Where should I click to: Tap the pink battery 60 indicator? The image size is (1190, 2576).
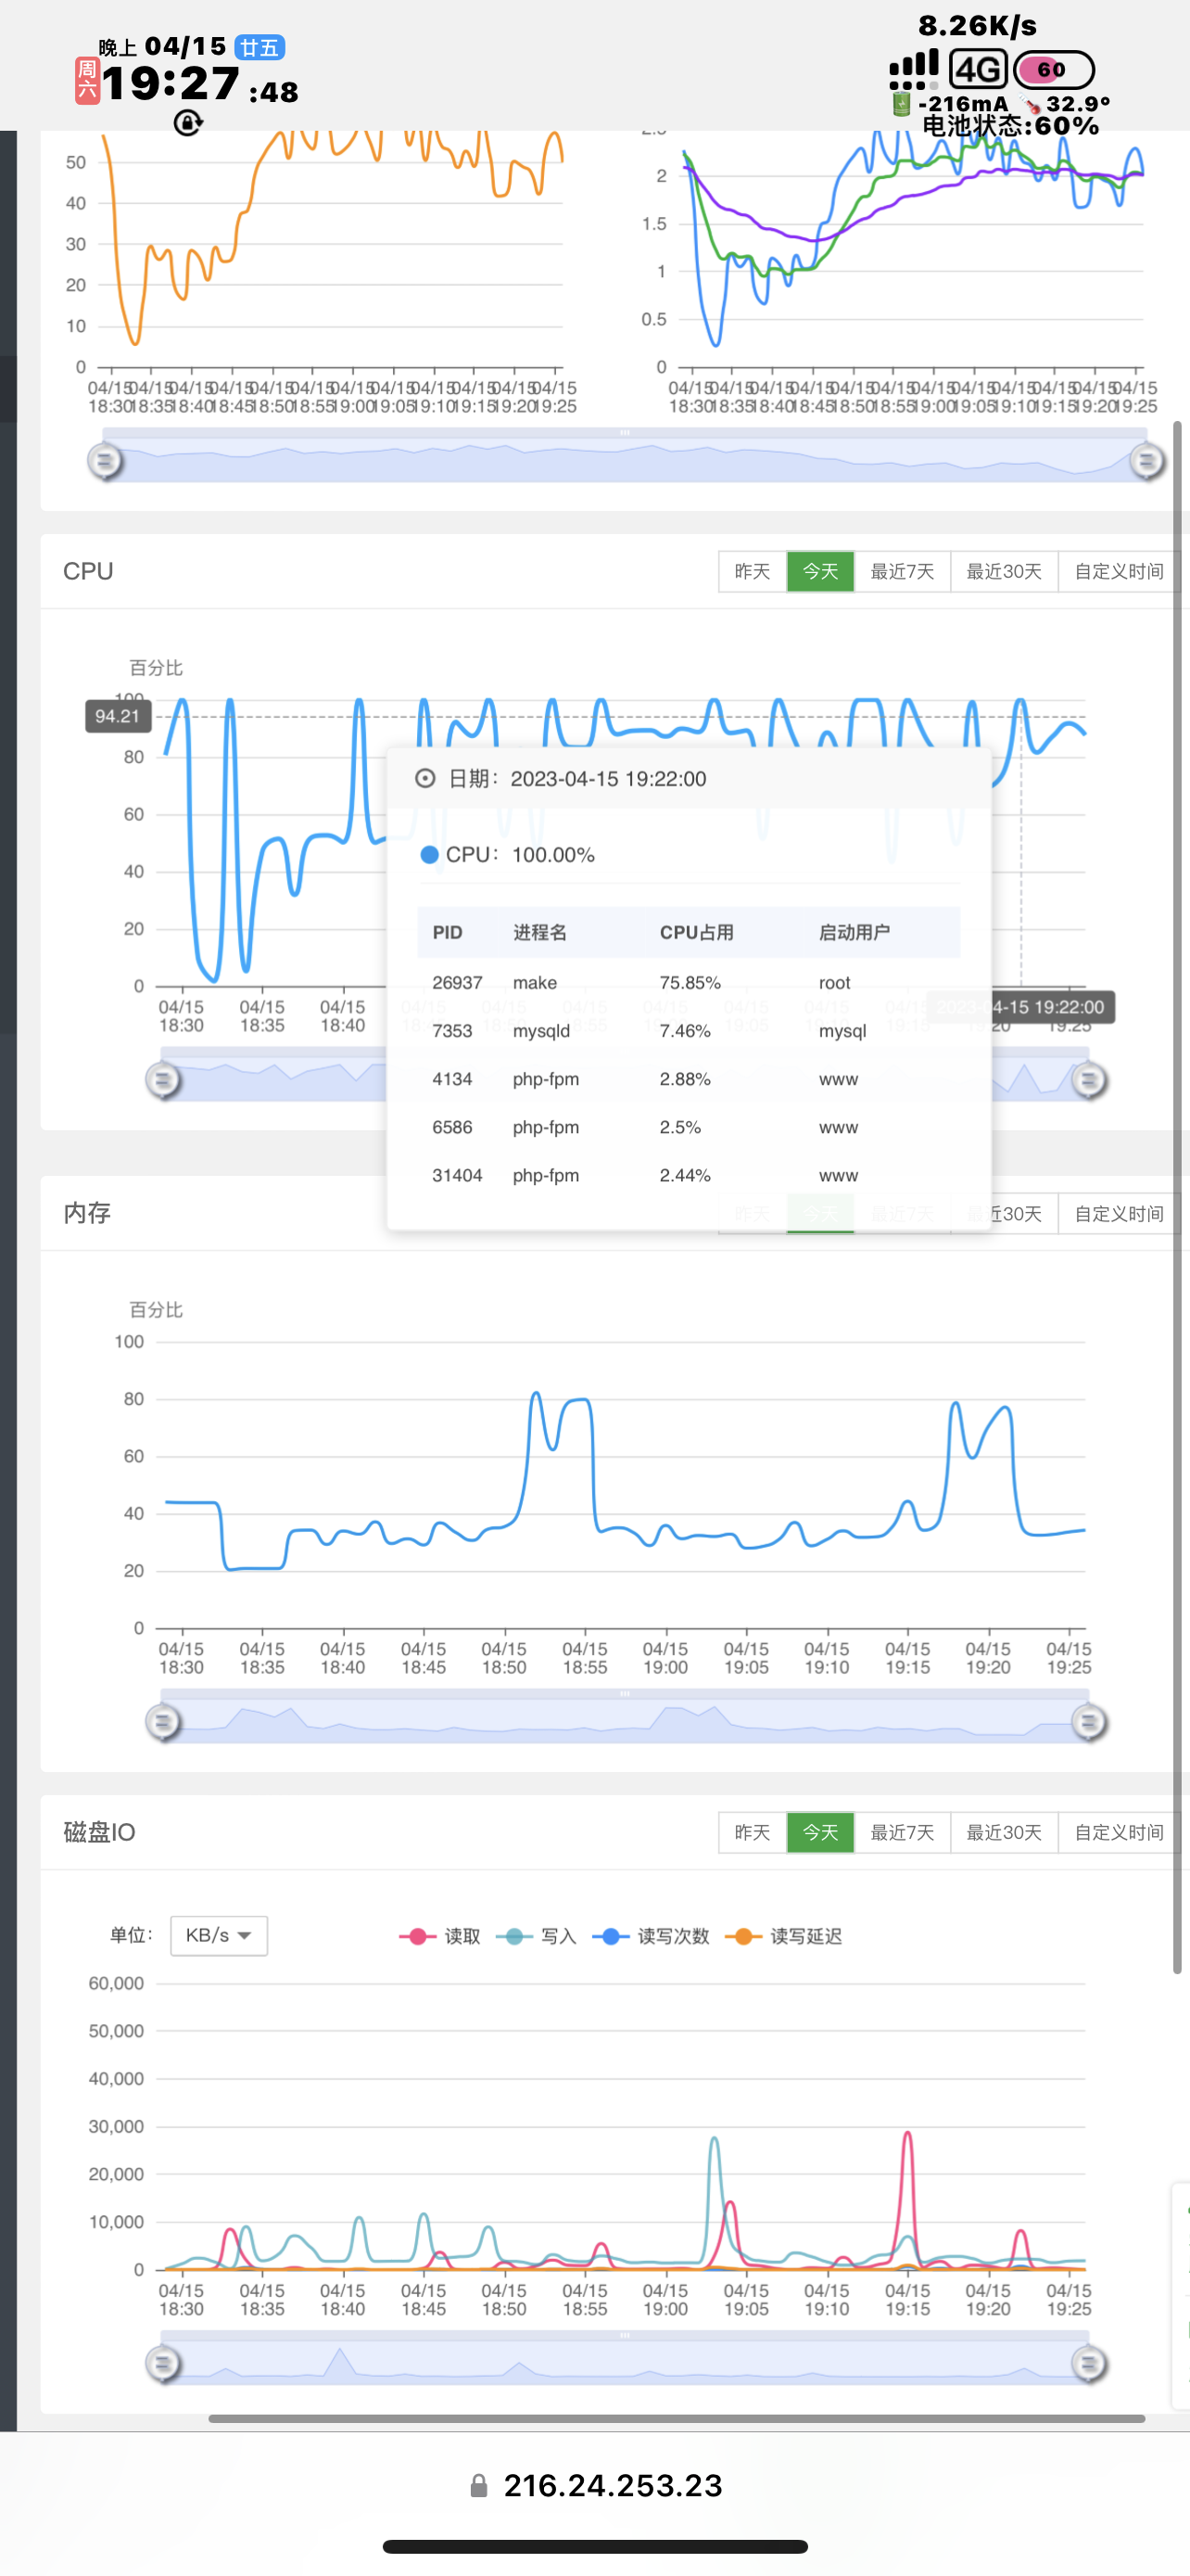[1053, 69]
